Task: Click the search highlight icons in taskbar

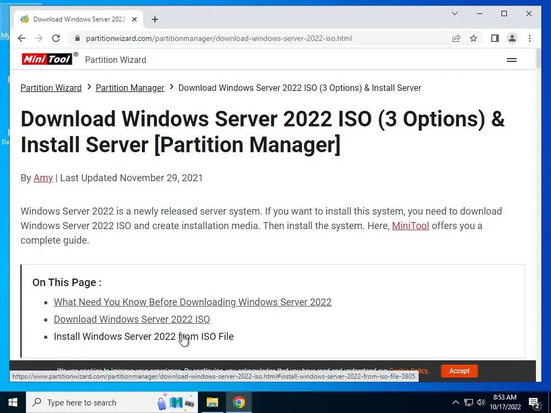Action: pos(176,402)
